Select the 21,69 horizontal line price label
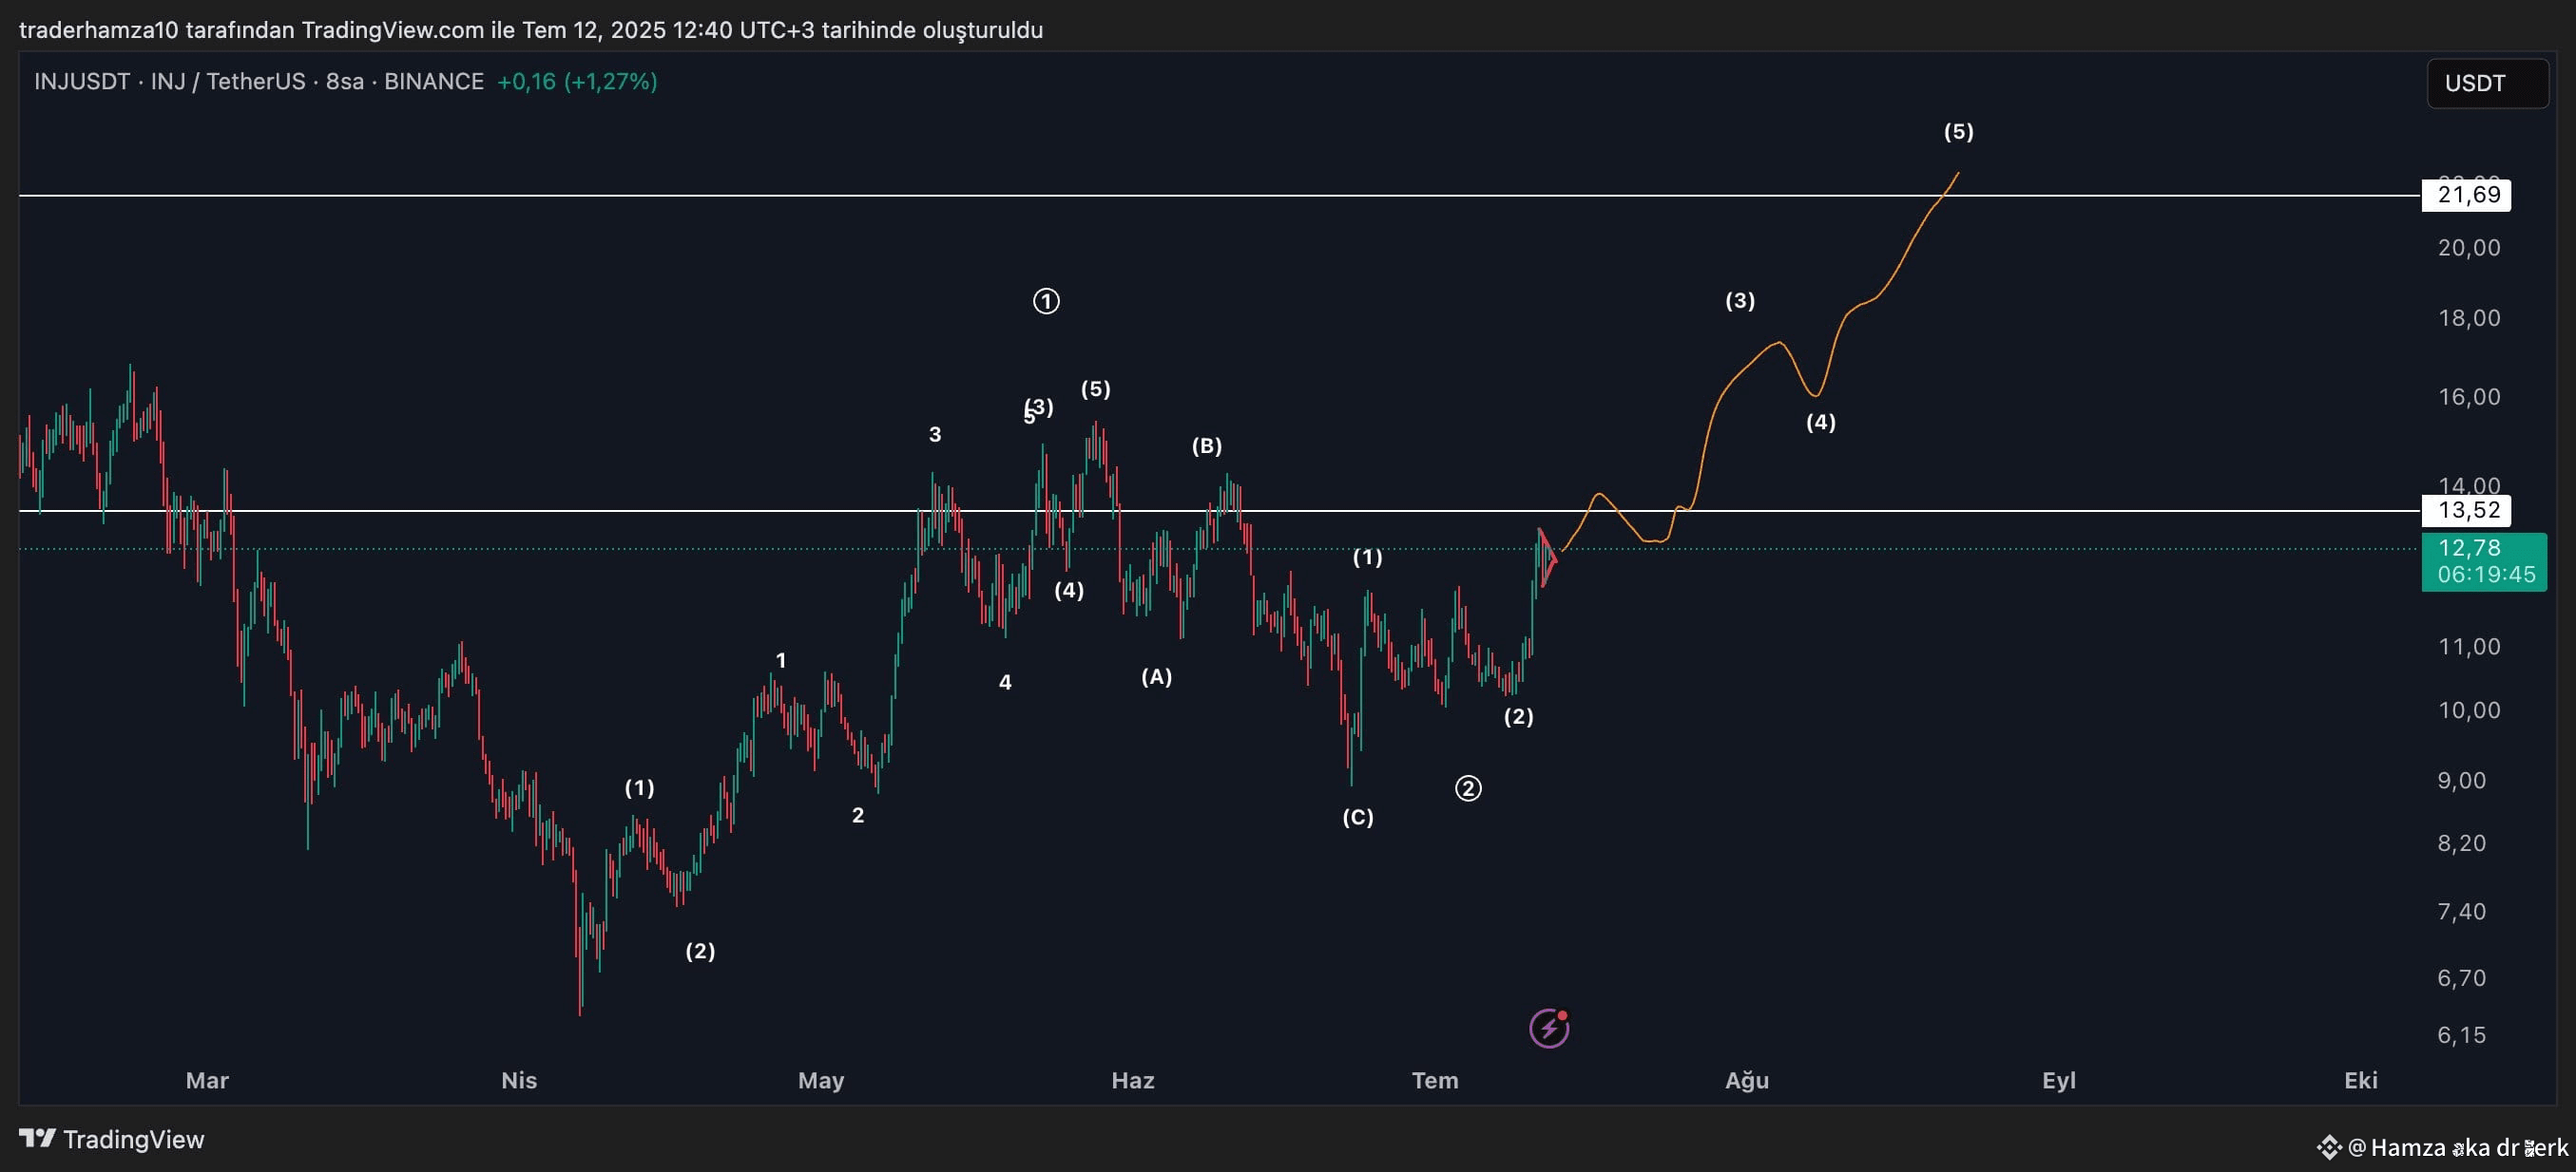Image resolution: width=2576 pixels, height=1172 pixels. (2466, 195)
